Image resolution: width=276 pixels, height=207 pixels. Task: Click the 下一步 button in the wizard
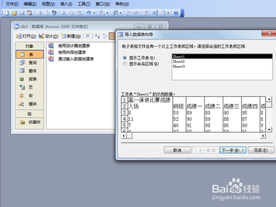[x=233, y=150]
